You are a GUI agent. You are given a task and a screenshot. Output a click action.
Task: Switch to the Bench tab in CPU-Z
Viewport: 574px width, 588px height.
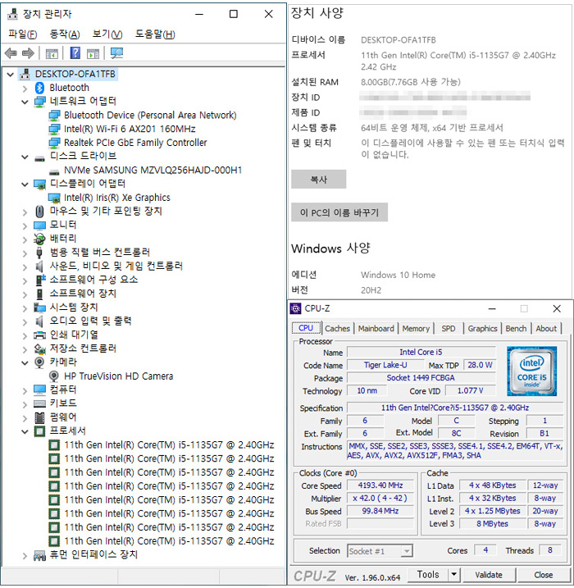[x=516, y=329]
